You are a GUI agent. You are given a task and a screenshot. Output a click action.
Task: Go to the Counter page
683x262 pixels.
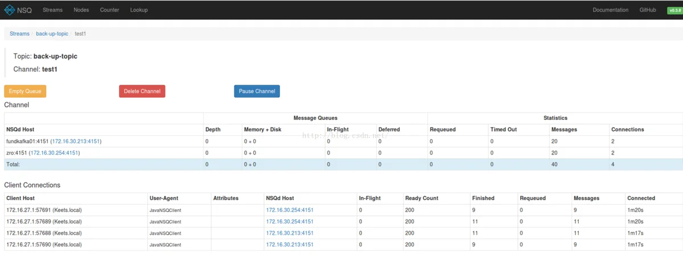point(109,10)
